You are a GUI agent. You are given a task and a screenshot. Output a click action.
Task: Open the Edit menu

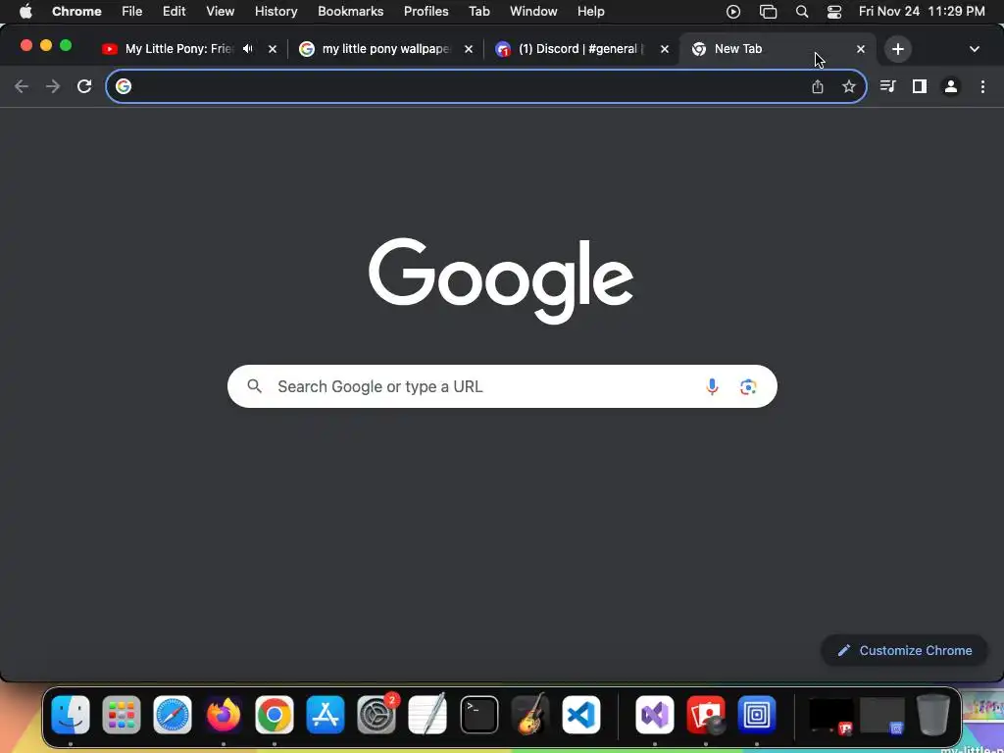pos(175,12)
